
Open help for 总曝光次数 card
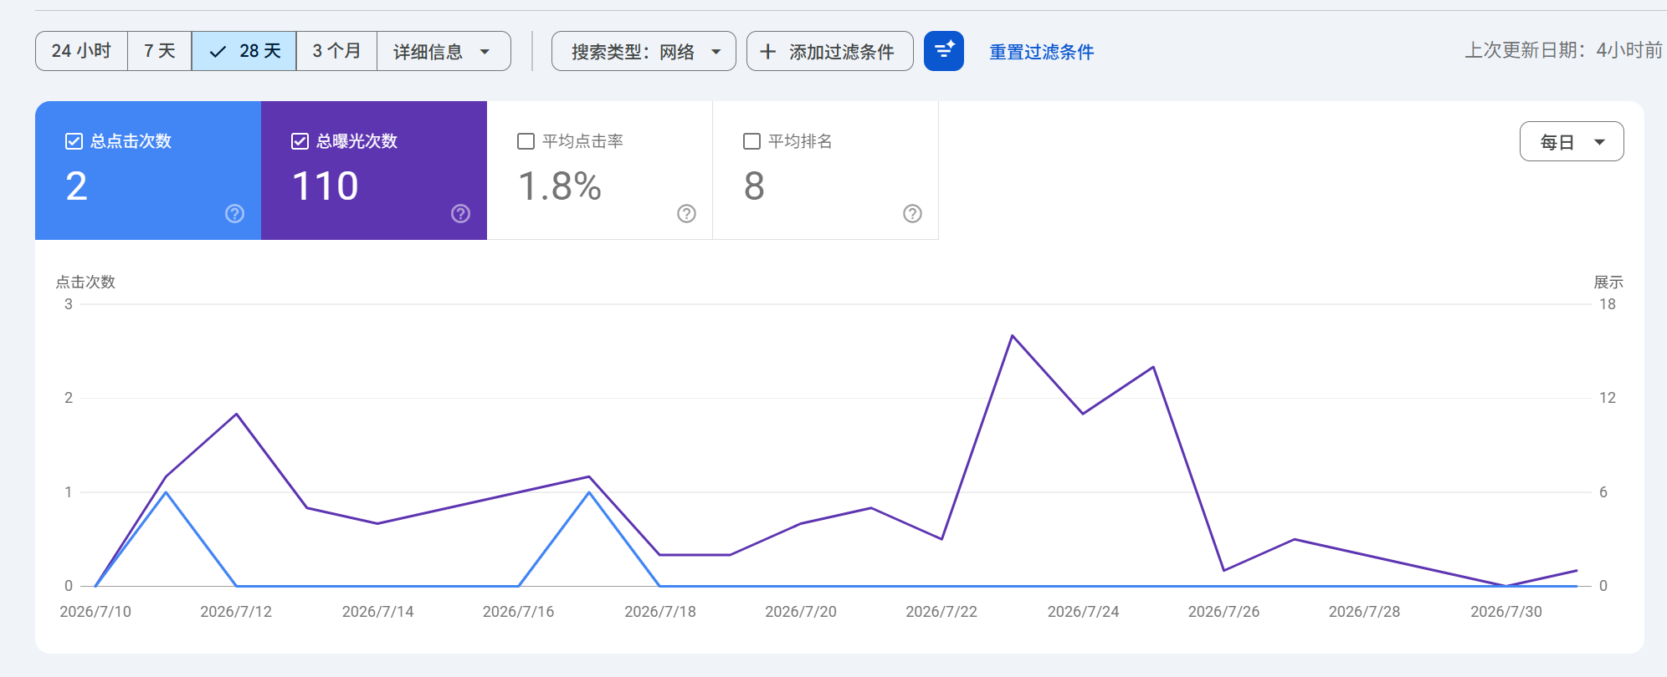(461, 214)
